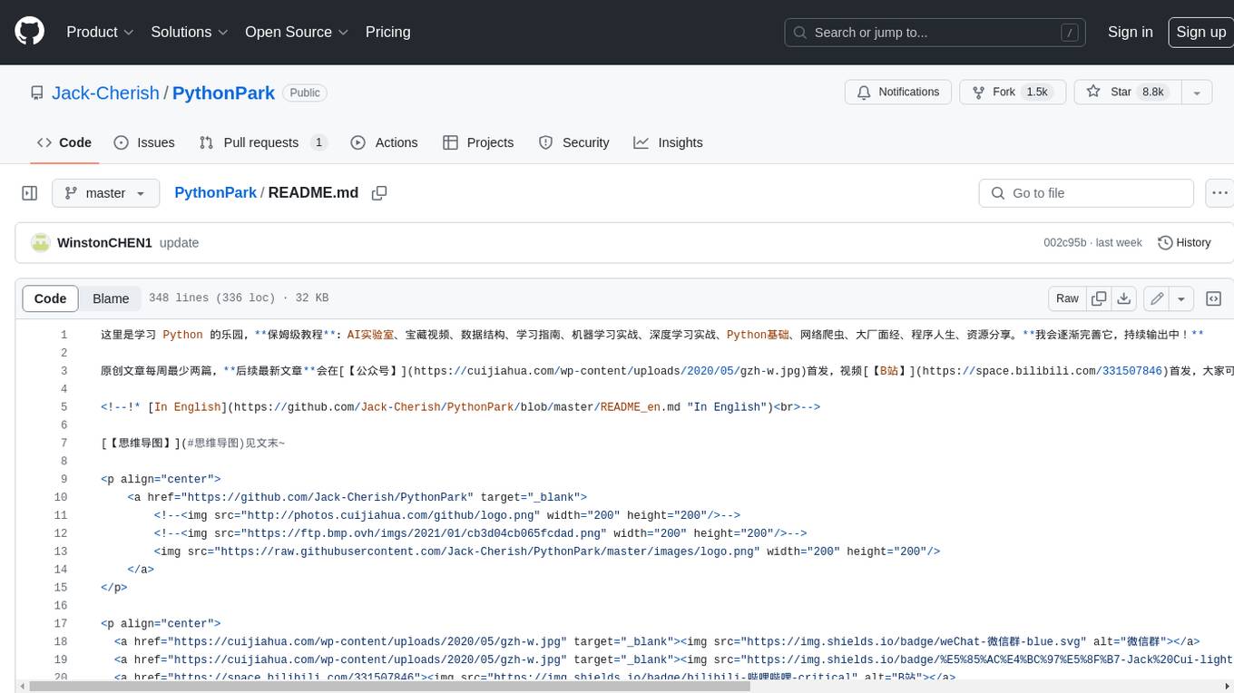The width and height of the screenshot is (1234, 693).
Task: Open the PythonPark repository title link
Action: [223, 93]
